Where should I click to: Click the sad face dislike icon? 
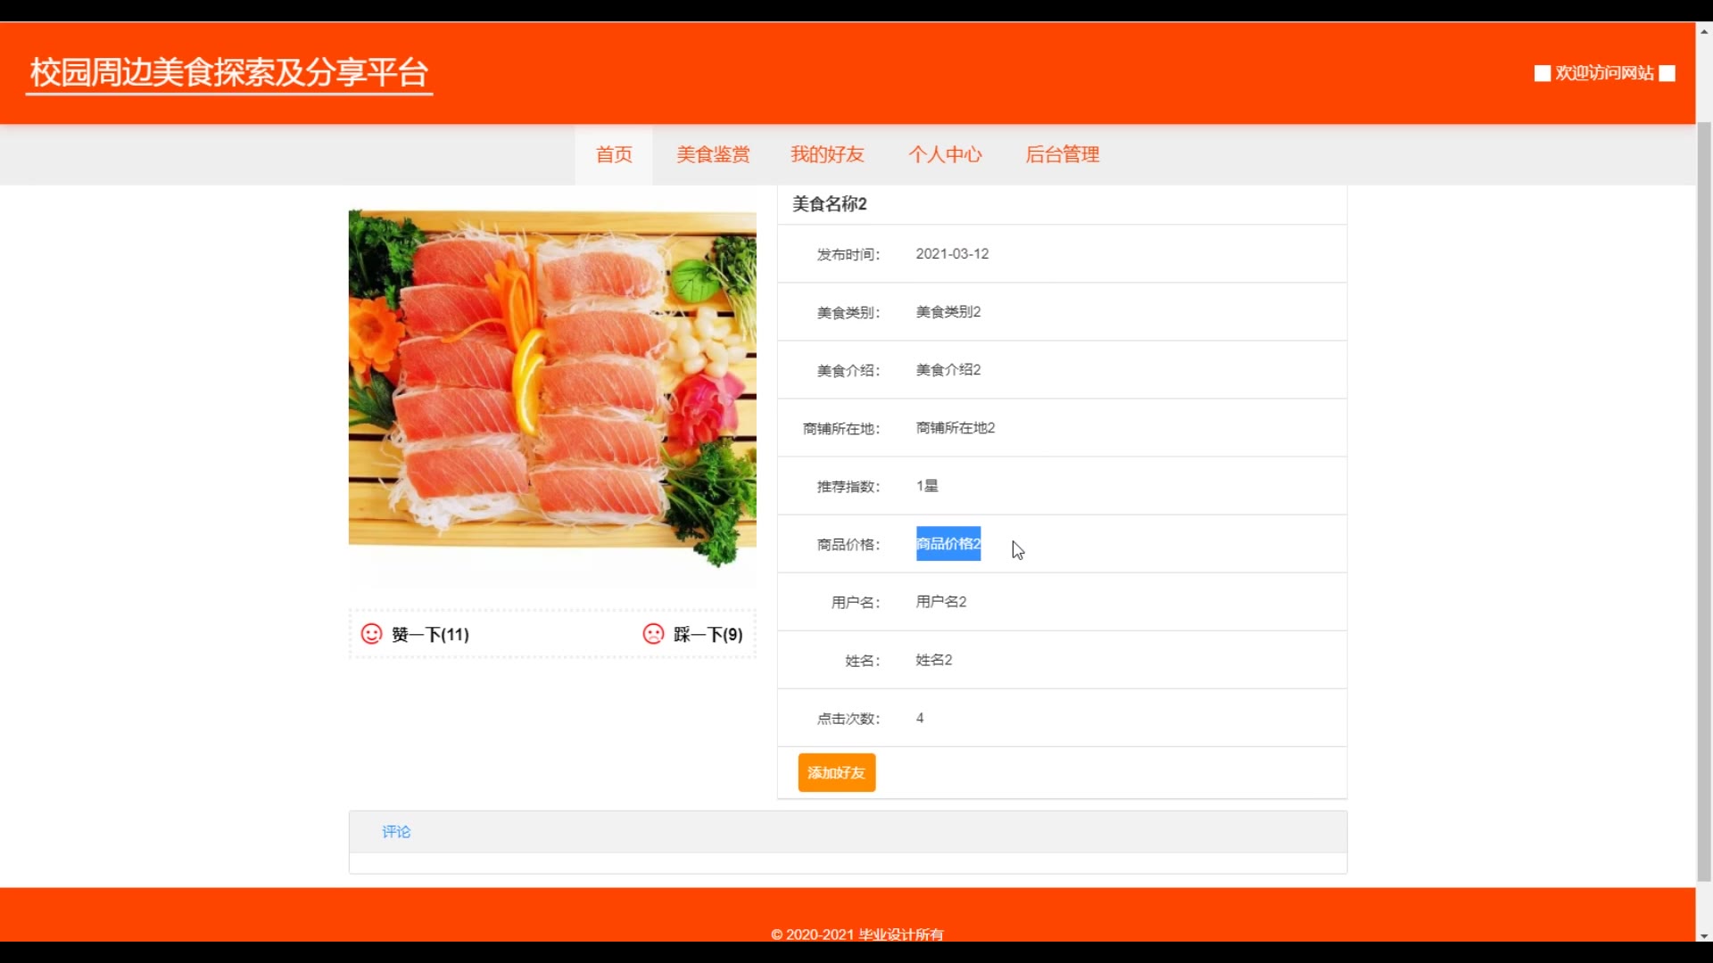(653, 634)
